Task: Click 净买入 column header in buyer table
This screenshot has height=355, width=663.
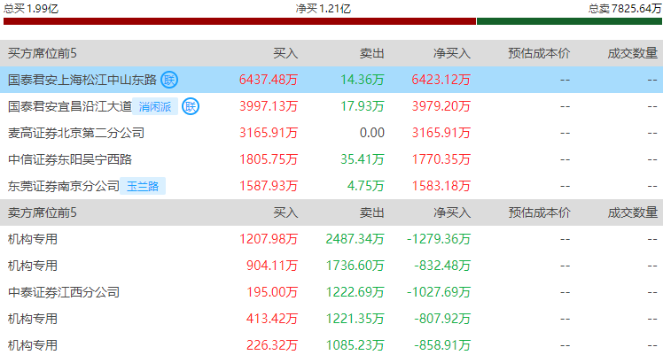Action: coord(451,53)
